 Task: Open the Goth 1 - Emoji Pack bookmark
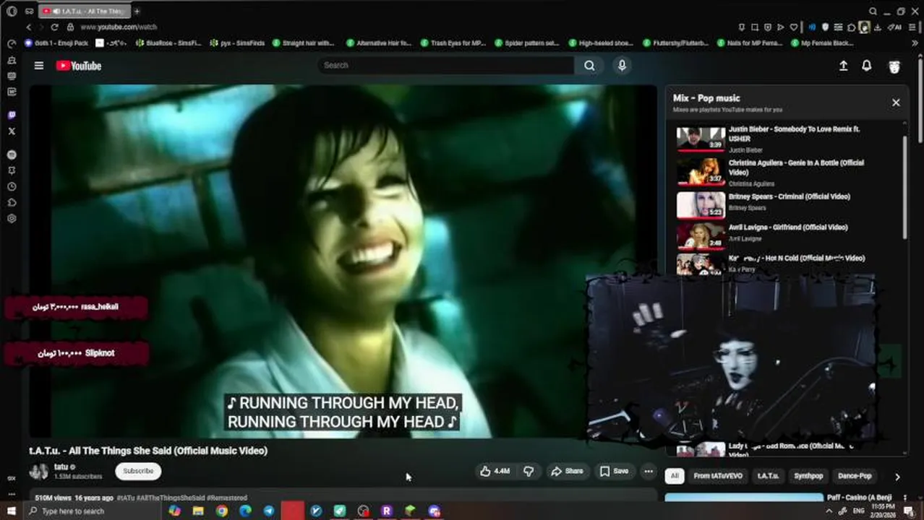[56, 43]
